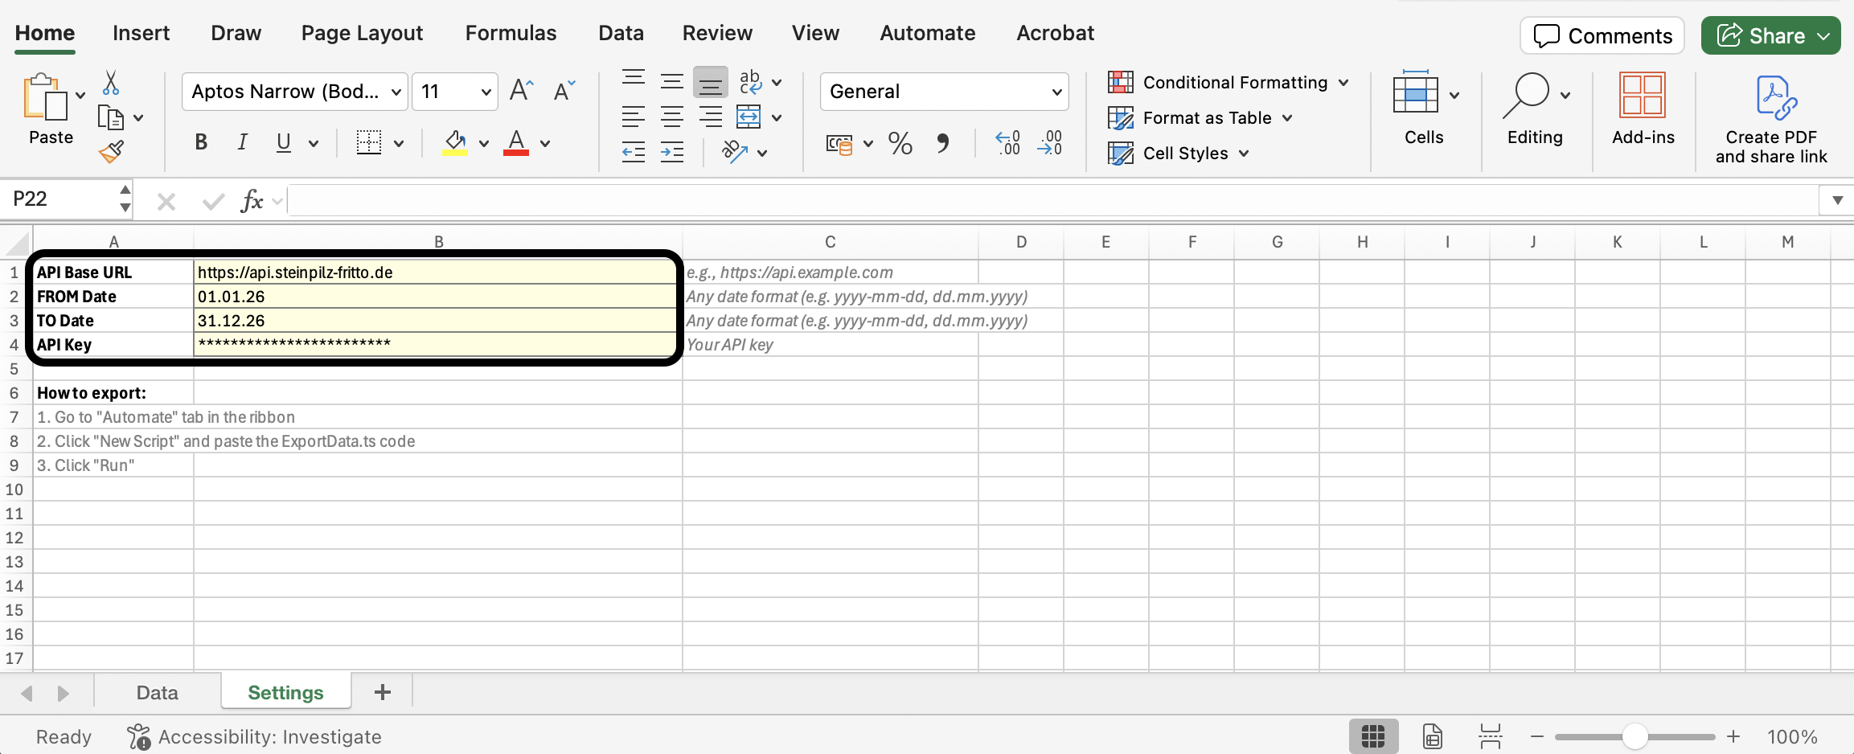Switch to Page Layout view in status bar
This screenshot has width=1854, height=754.
tap(1432, 736)
